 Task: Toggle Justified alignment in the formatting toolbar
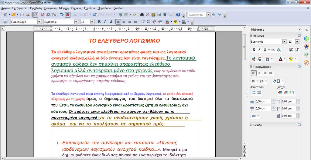click(135, 21)
